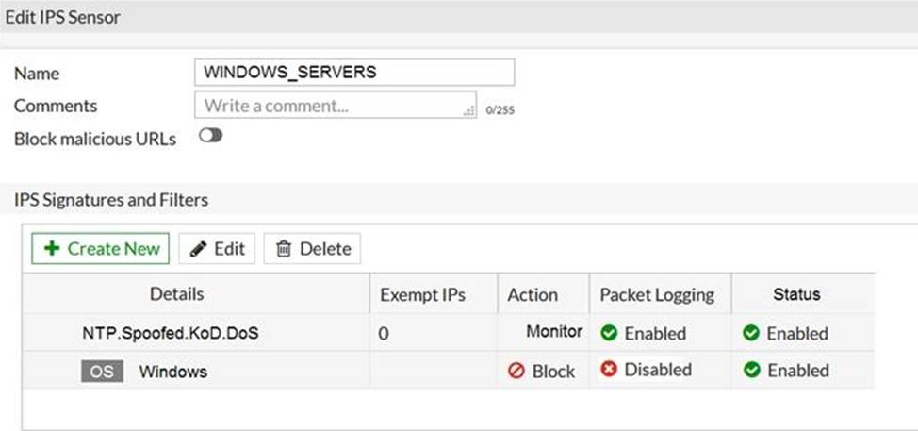Sort by the Action column header

click(533, 295)
